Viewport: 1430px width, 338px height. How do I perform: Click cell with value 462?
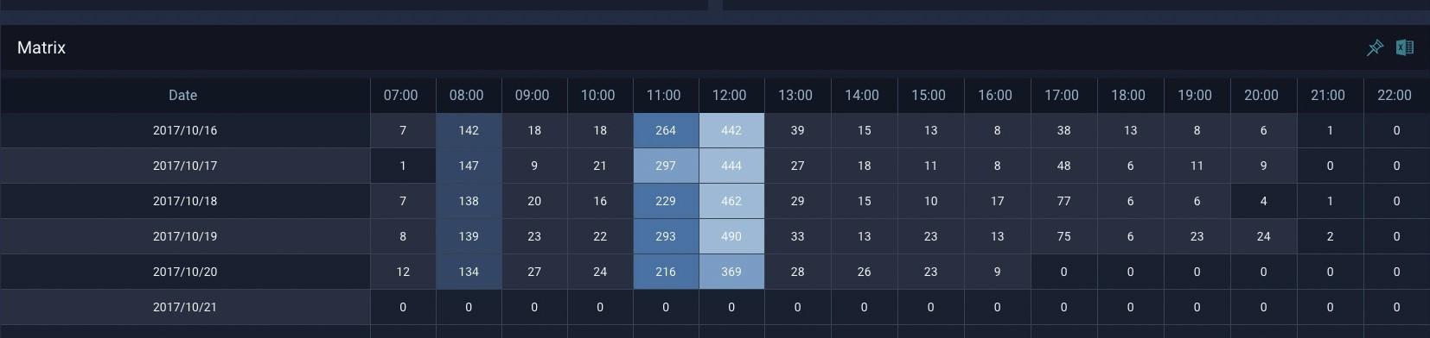coord(731,201)
